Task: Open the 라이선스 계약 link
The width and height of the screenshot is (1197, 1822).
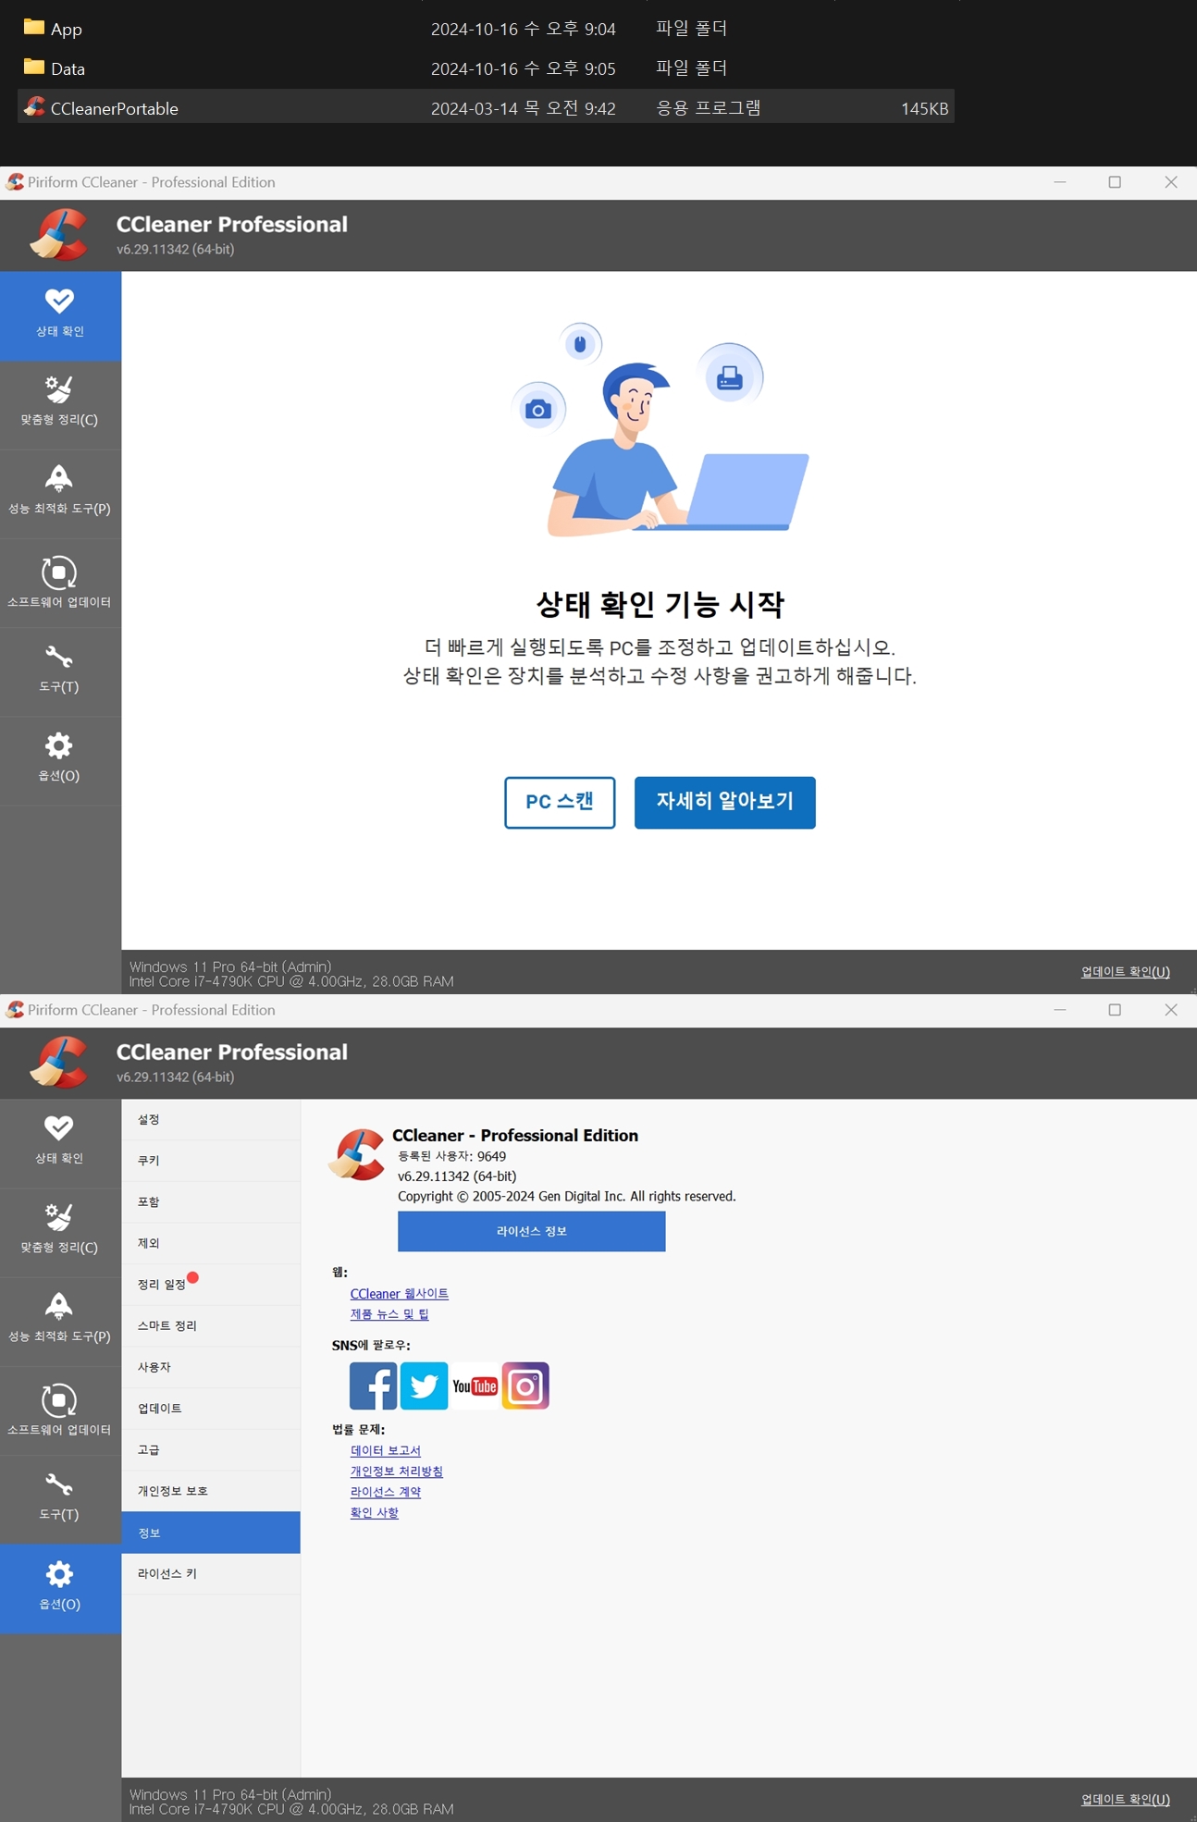Action: point(385,1492)
